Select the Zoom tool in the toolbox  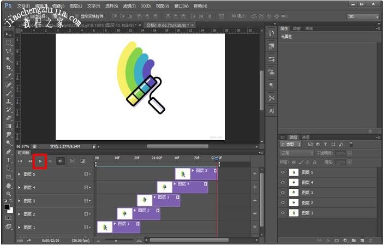tap(9, 194)
